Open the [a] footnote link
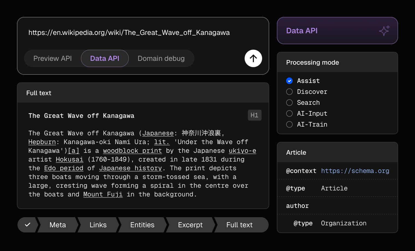Image resolution: width=415 pixels, height=251 pixels. [x=73, y=151]
